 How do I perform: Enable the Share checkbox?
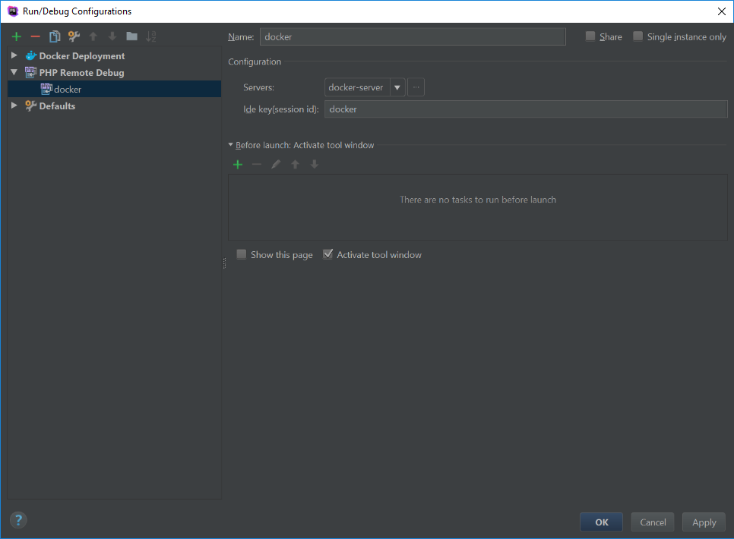point(589,36)
